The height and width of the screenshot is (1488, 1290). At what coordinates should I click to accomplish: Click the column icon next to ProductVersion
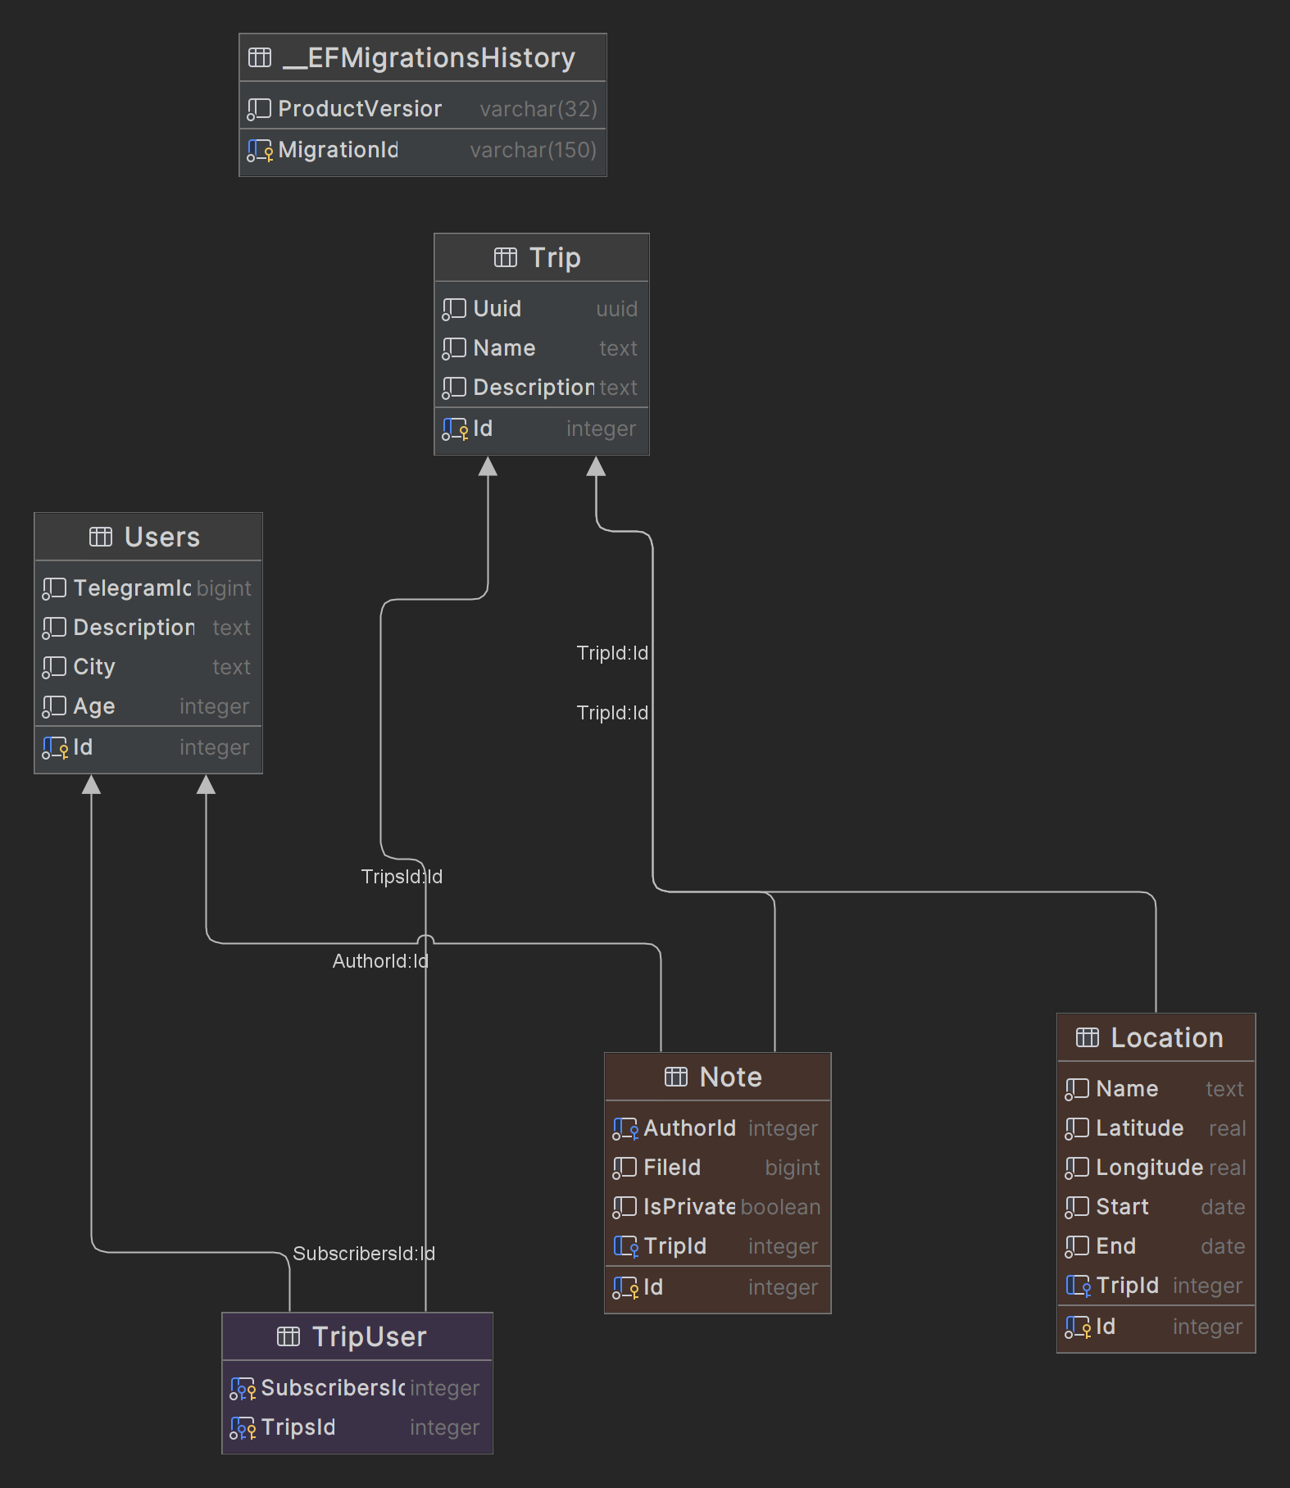tap(259, 109)
